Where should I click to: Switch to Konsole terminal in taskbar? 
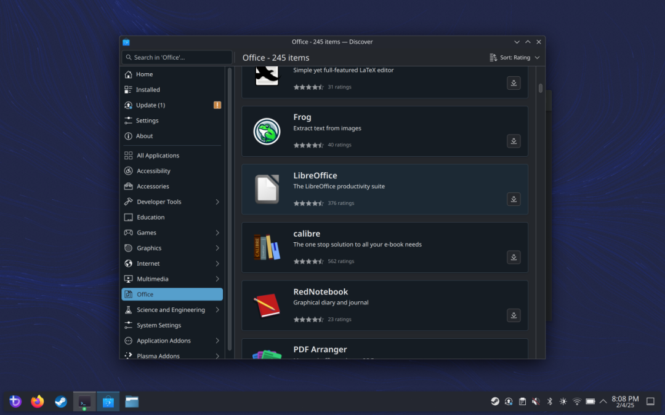pos(84,401)
